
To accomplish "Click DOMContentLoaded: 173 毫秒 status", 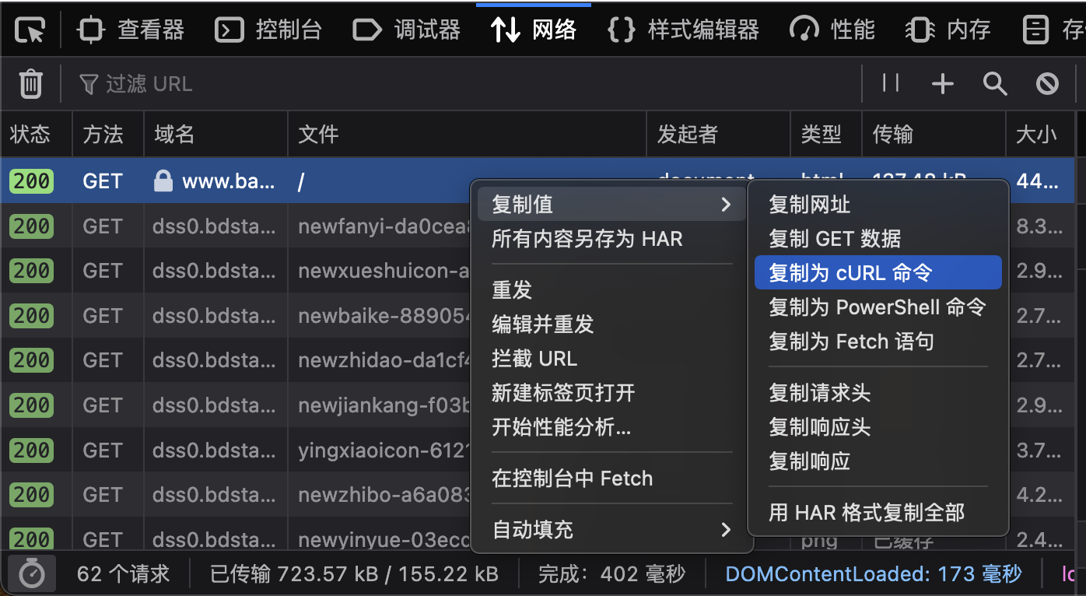I will 873,575.
